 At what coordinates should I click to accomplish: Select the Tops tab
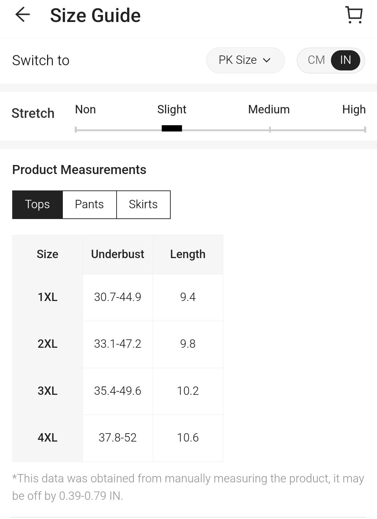(x=37, y=204)
